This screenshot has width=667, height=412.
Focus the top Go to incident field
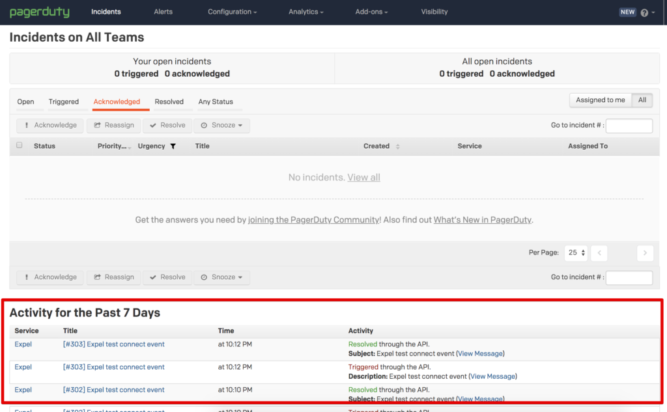pos(629,126)
